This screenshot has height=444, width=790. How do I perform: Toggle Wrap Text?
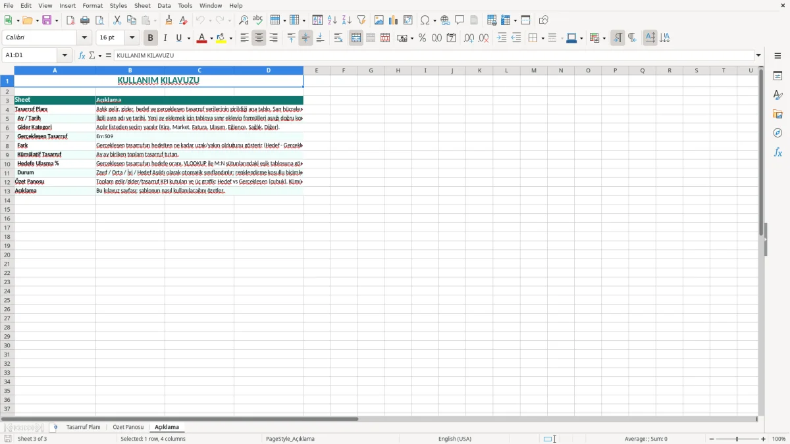338,38
